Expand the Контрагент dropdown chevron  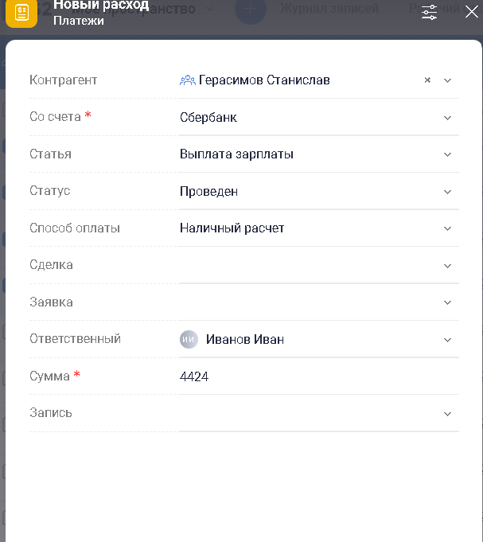(x=447, y=80)
